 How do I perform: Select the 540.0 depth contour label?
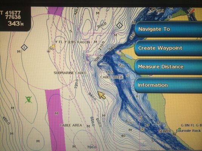click(92, 96)
